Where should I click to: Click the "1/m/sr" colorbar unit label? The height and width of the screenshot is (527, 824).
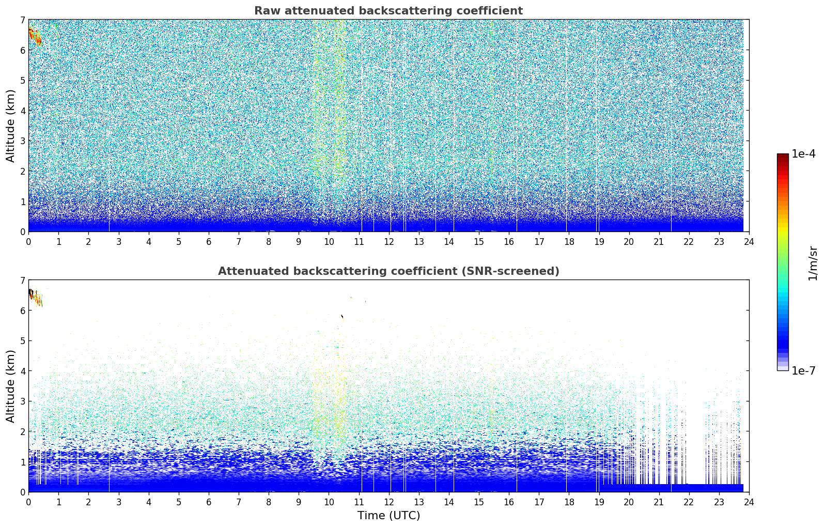[813, 263]
